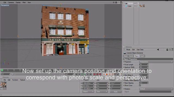
Task: Click the Camera Object header icon
Action: click(125, 53)
